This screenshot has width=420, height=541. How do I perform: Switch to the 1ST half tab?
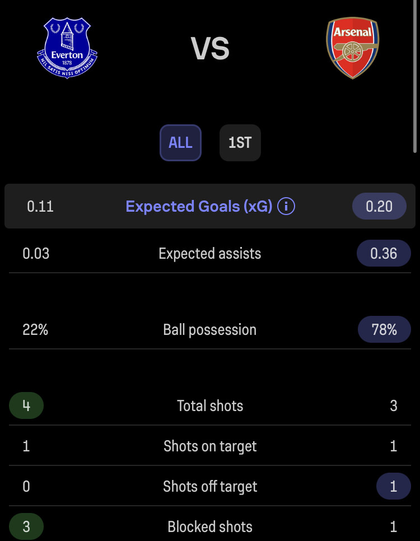point(240,143)
